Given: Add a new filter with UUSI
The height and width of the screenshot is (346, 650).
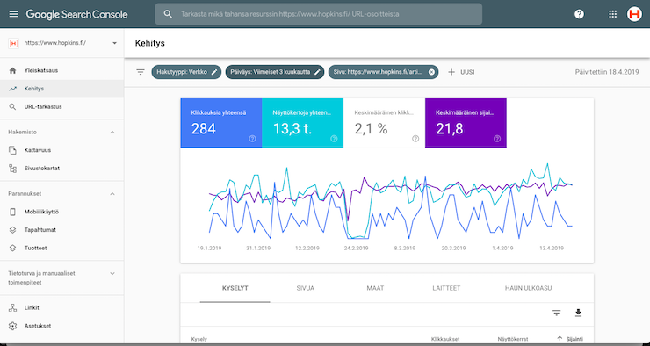Looking at the screenshot, I should pyautogui.click(x=461, y=72).
